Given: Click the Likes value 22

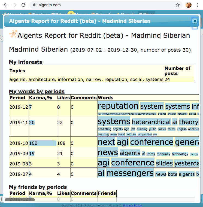Looking at the screenshot, I should (x=60, y=123).
